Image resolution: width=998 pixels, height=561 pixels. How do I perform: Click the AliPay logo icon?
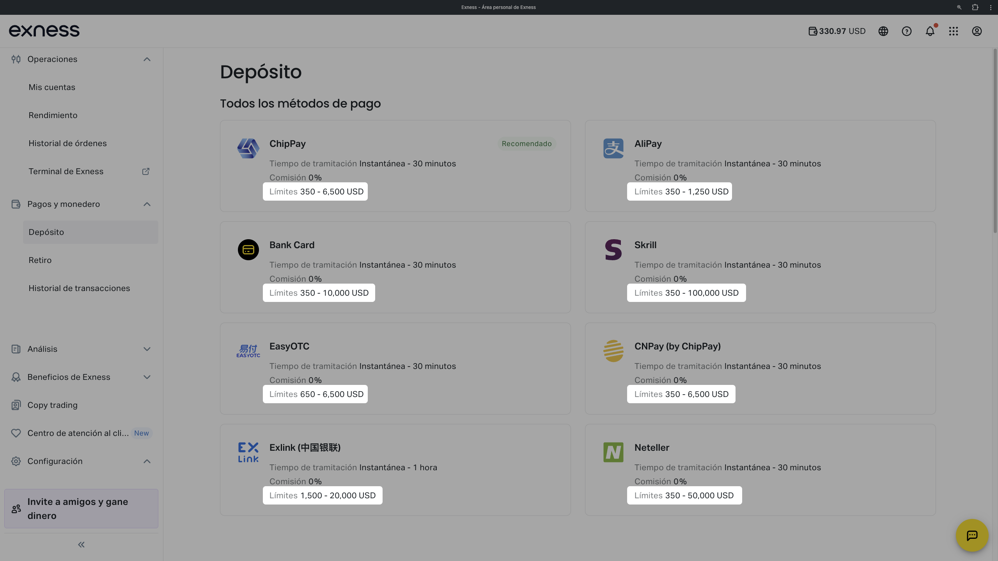tap(613, 148)
